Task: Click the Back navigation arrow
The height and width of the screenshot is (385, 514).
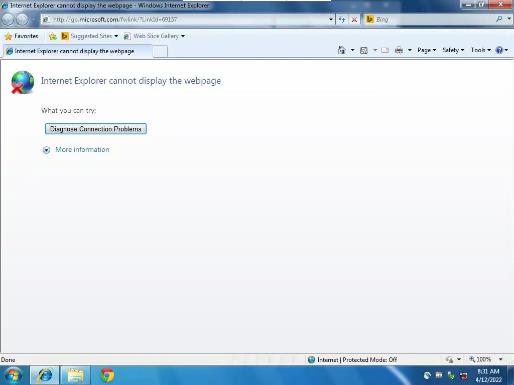Action: tap(8, 20)
